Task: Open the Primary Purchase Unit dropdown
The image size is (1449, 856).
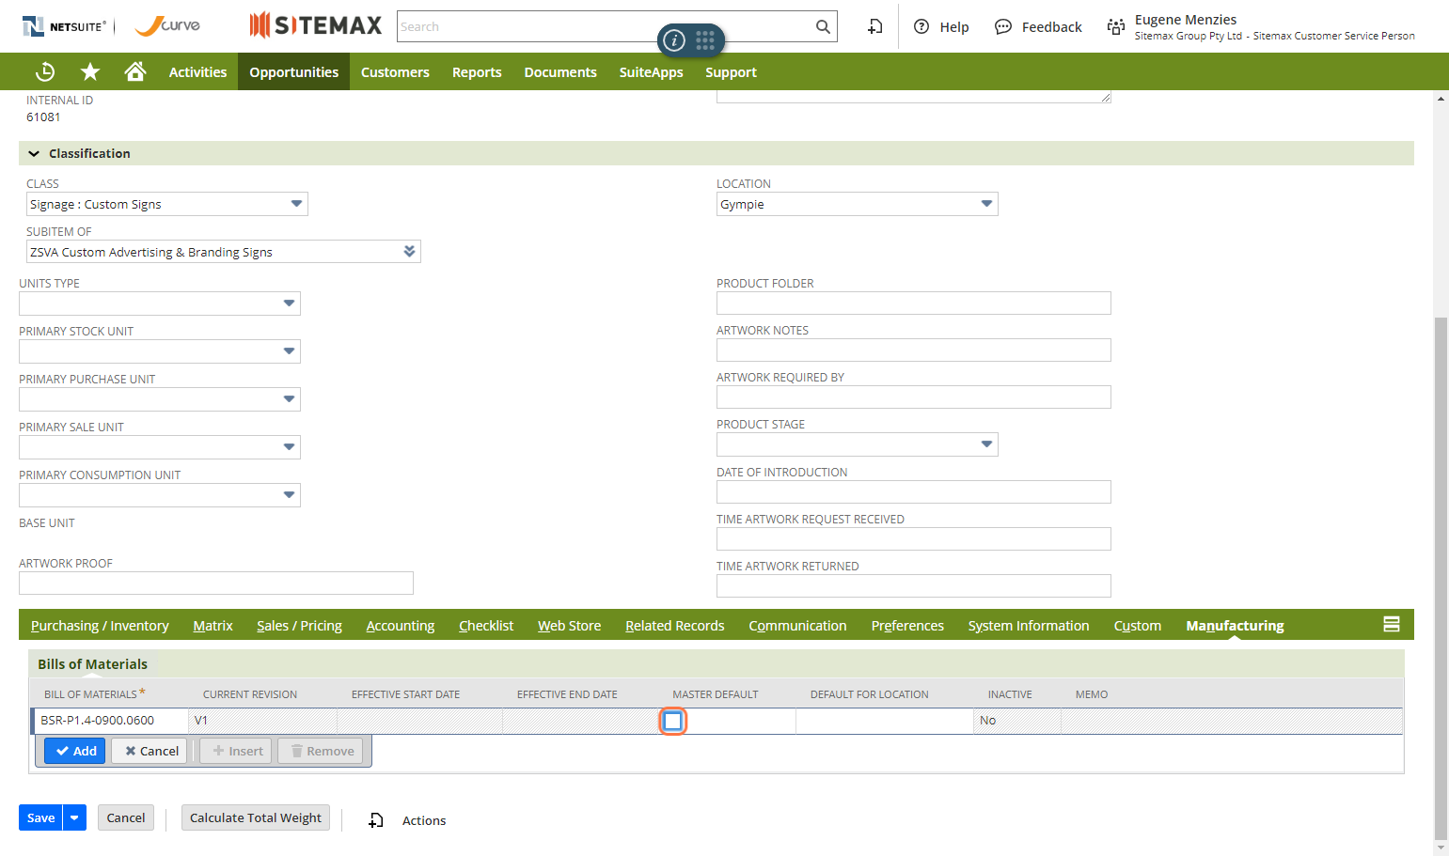Action: coord(289,399)
